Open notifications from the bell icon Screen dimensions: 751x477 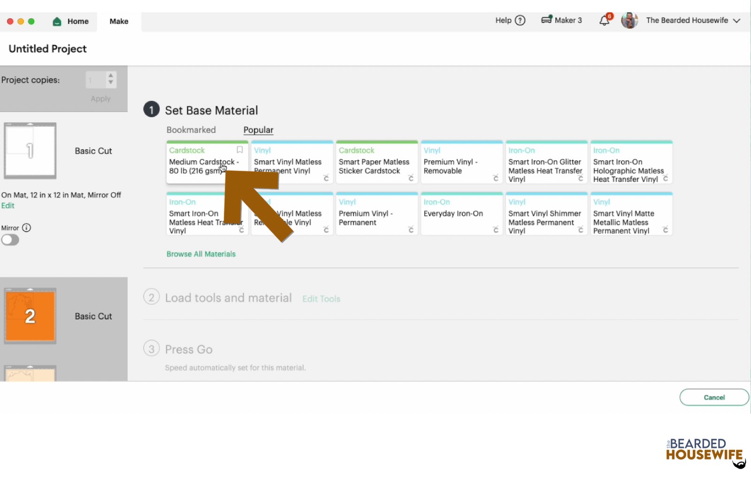pyautogui.click(x=604, y=20)
